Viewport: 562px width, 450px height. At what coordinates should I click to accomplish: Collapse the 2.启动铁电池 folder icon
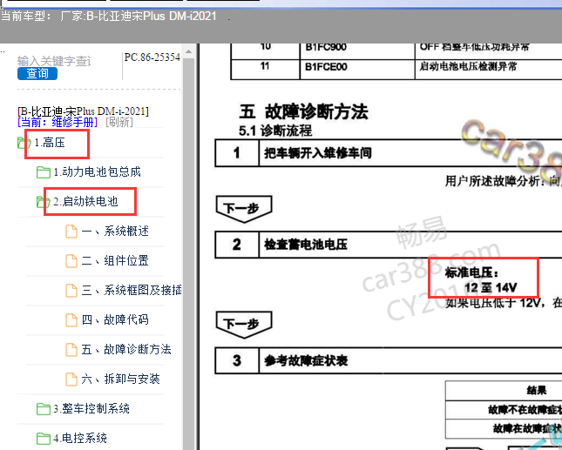click(43, 202)
